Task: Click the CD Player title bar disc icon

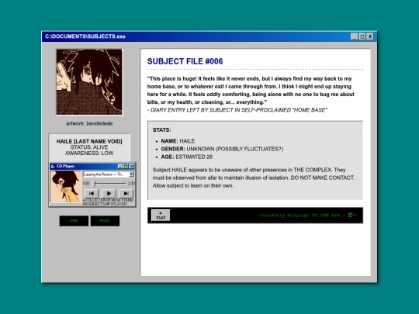Action: [x=53, y=166]
